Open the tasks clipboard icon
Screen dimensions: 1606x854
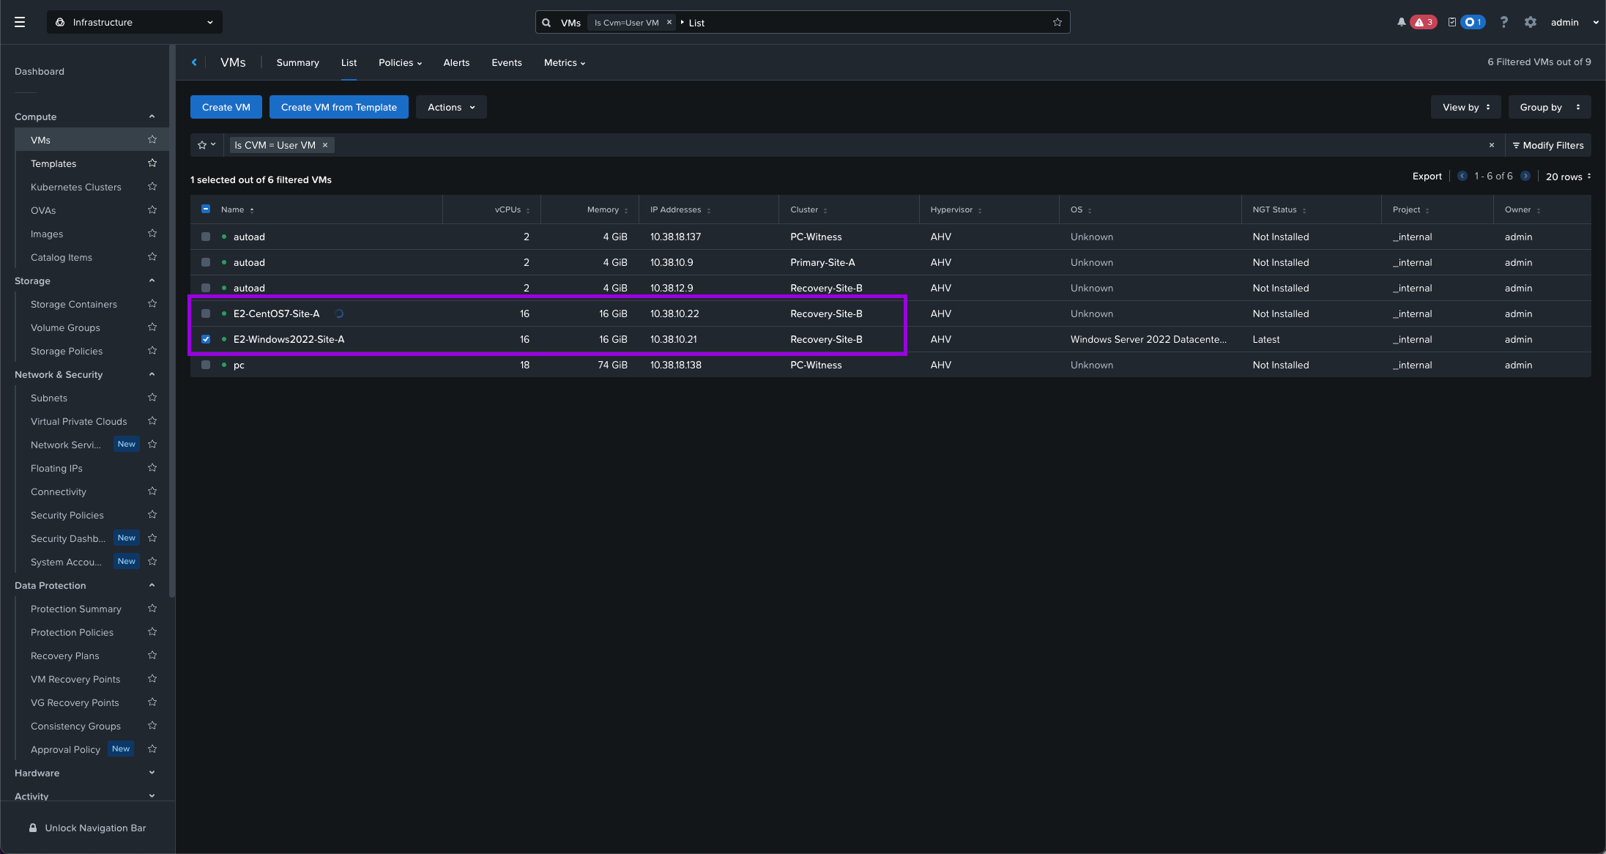point(1451,22)
